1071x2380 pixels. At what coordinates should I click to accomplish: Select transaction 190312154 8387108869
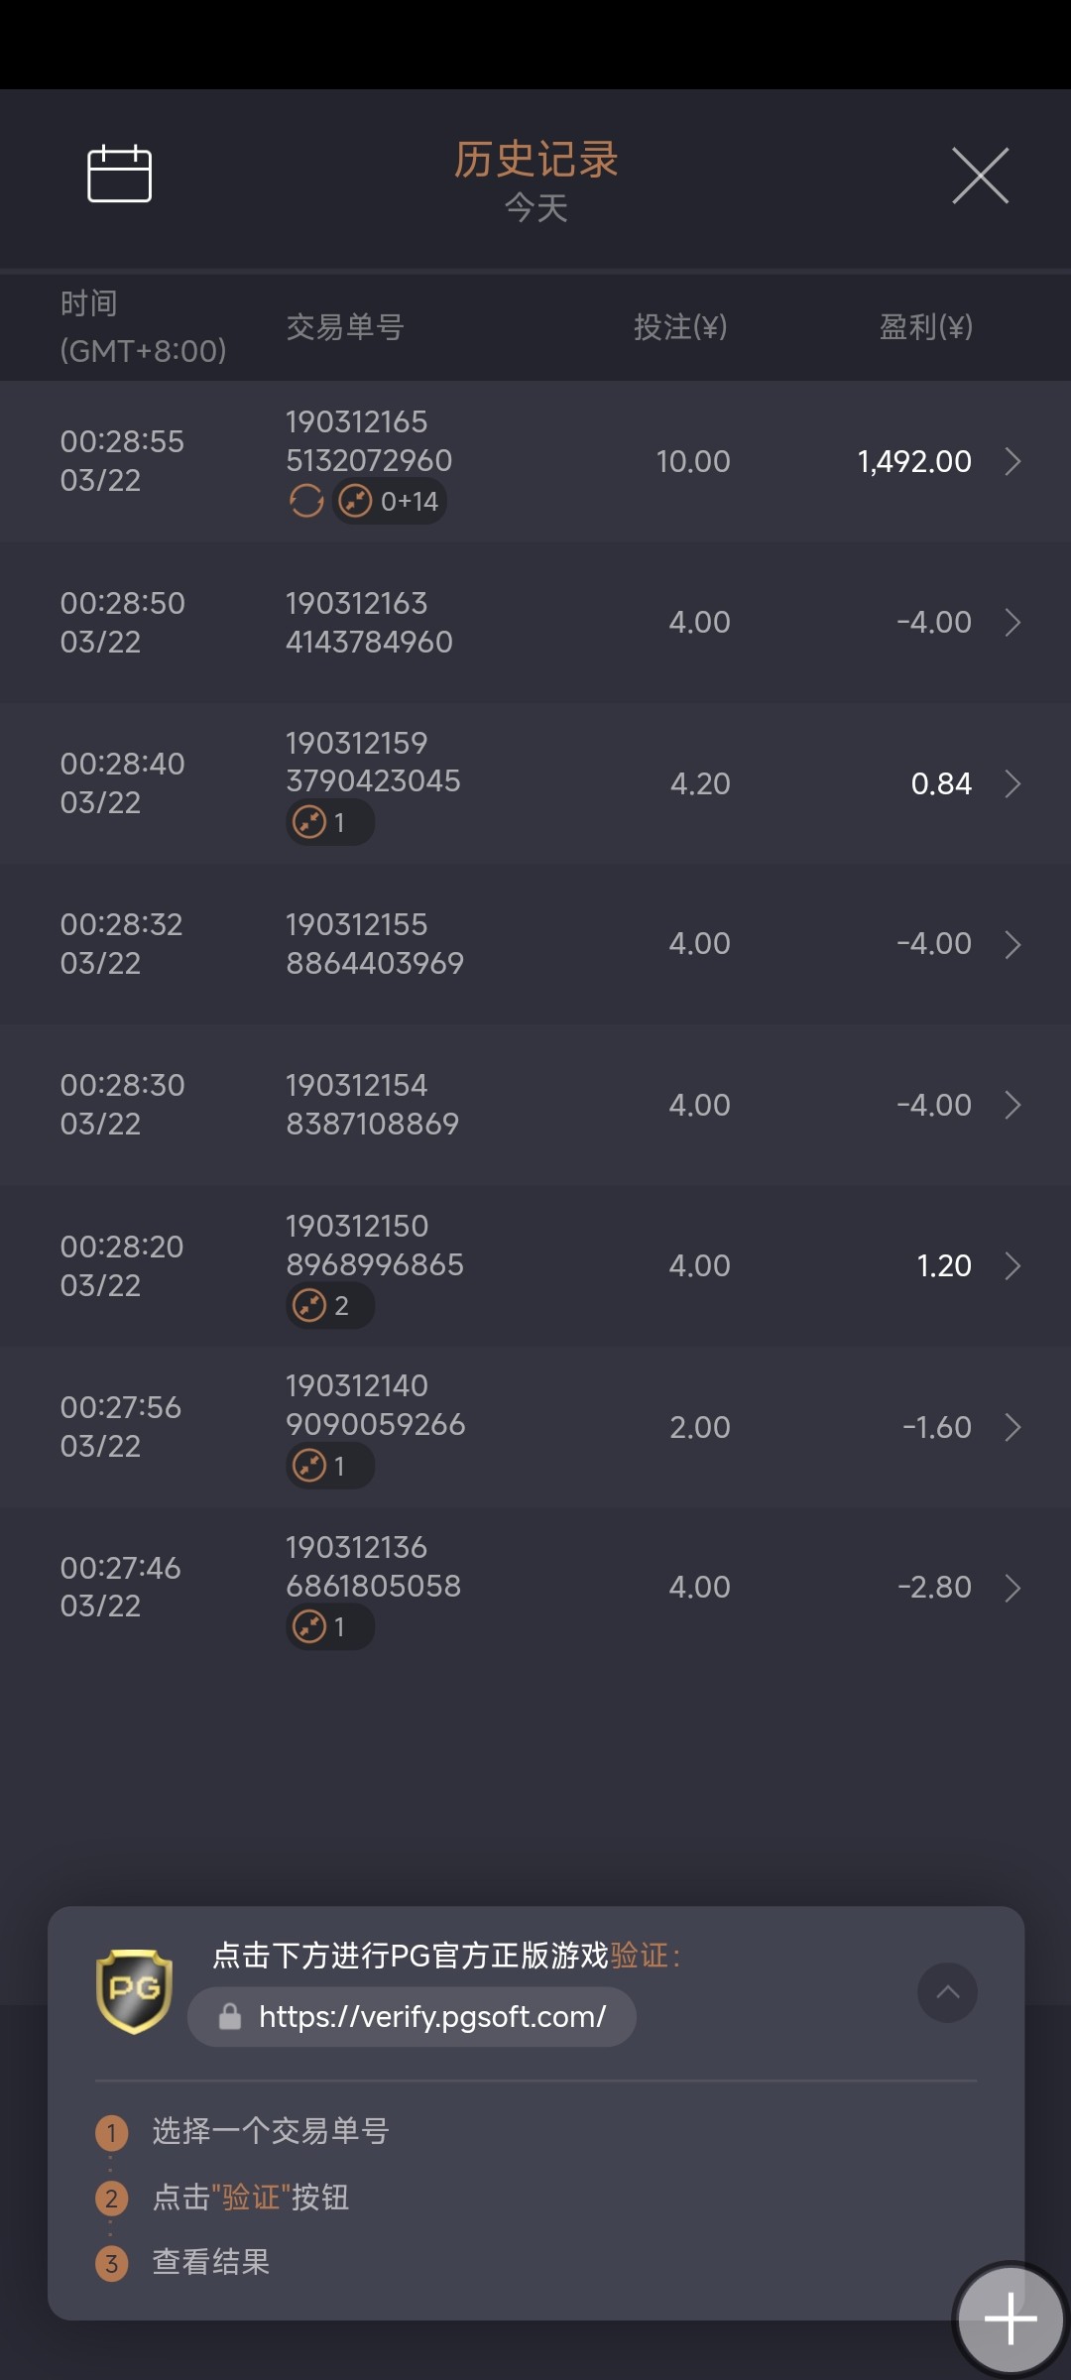click(372, 1105)
